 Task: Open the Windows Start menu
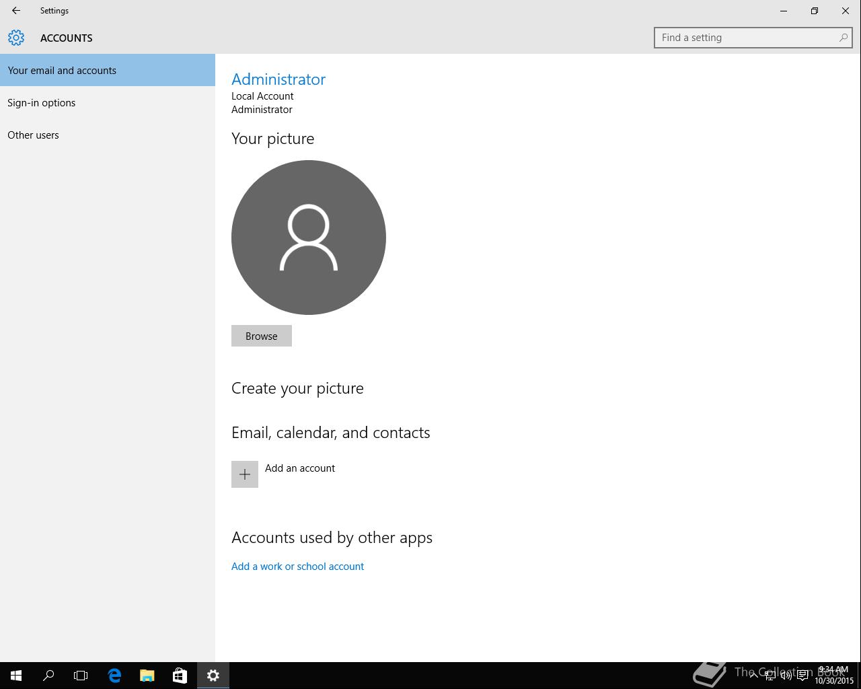pos(16,676)
